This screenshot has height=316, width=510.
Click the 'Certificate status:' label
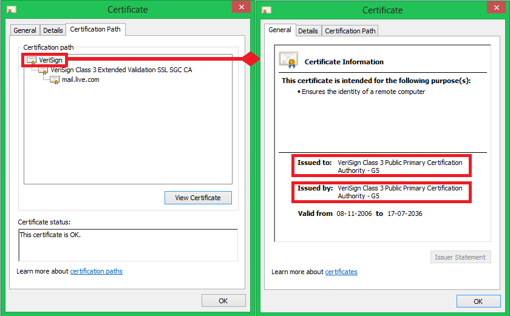(44, 222)
